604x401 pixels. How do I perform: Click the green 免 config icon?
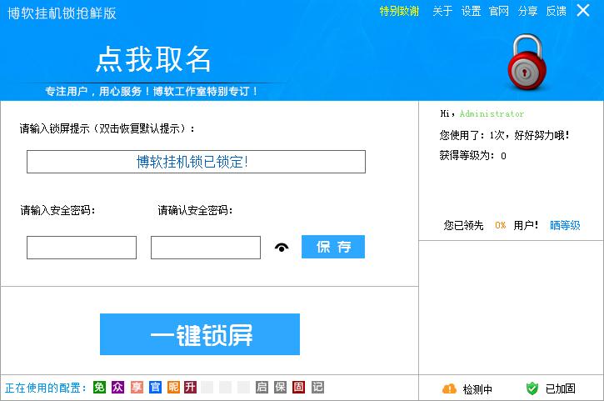[x=99, y=387]
